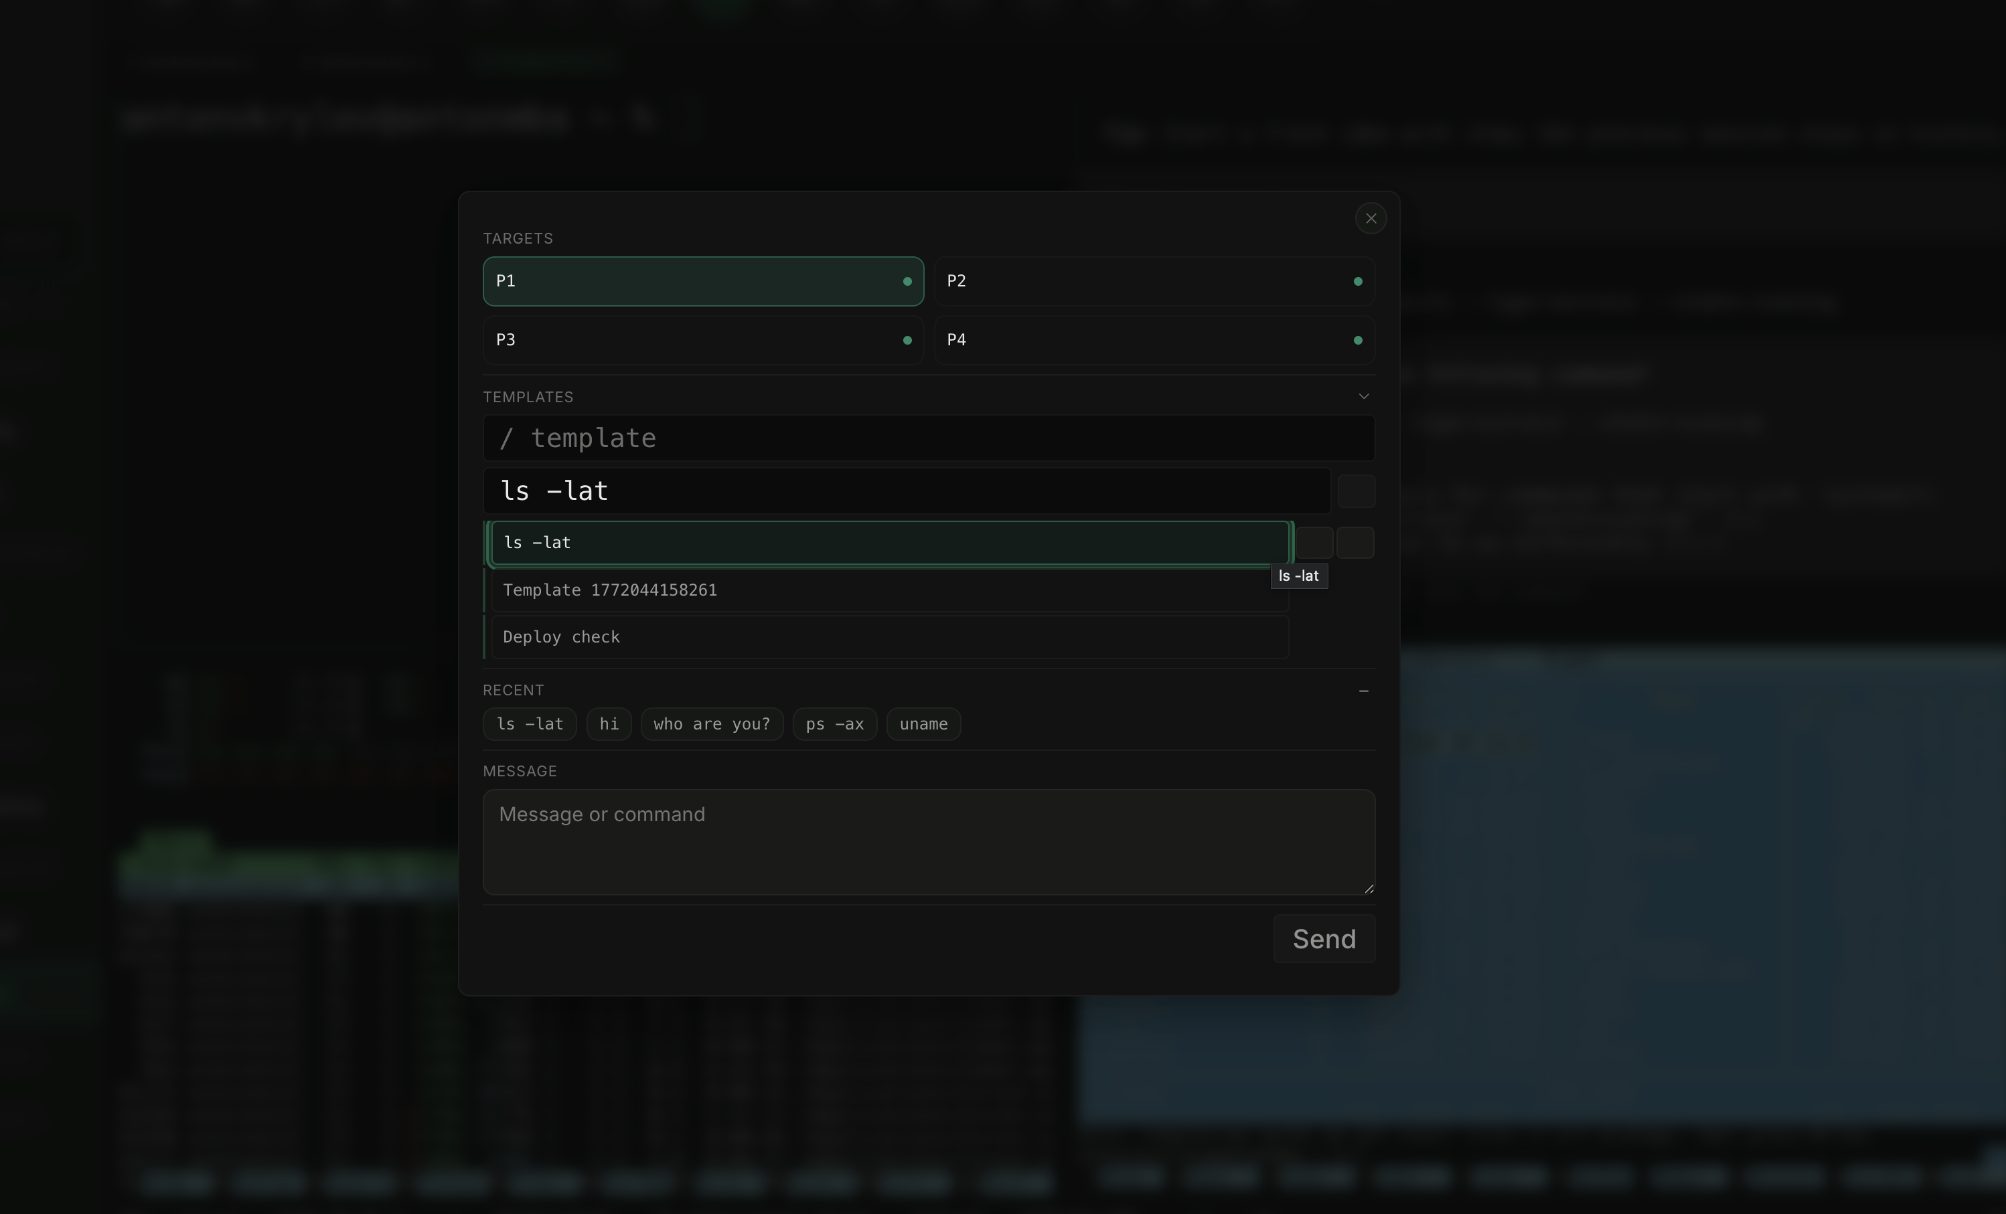Click the second action icon next to selected ls -lat template

tap(1355, 543)
